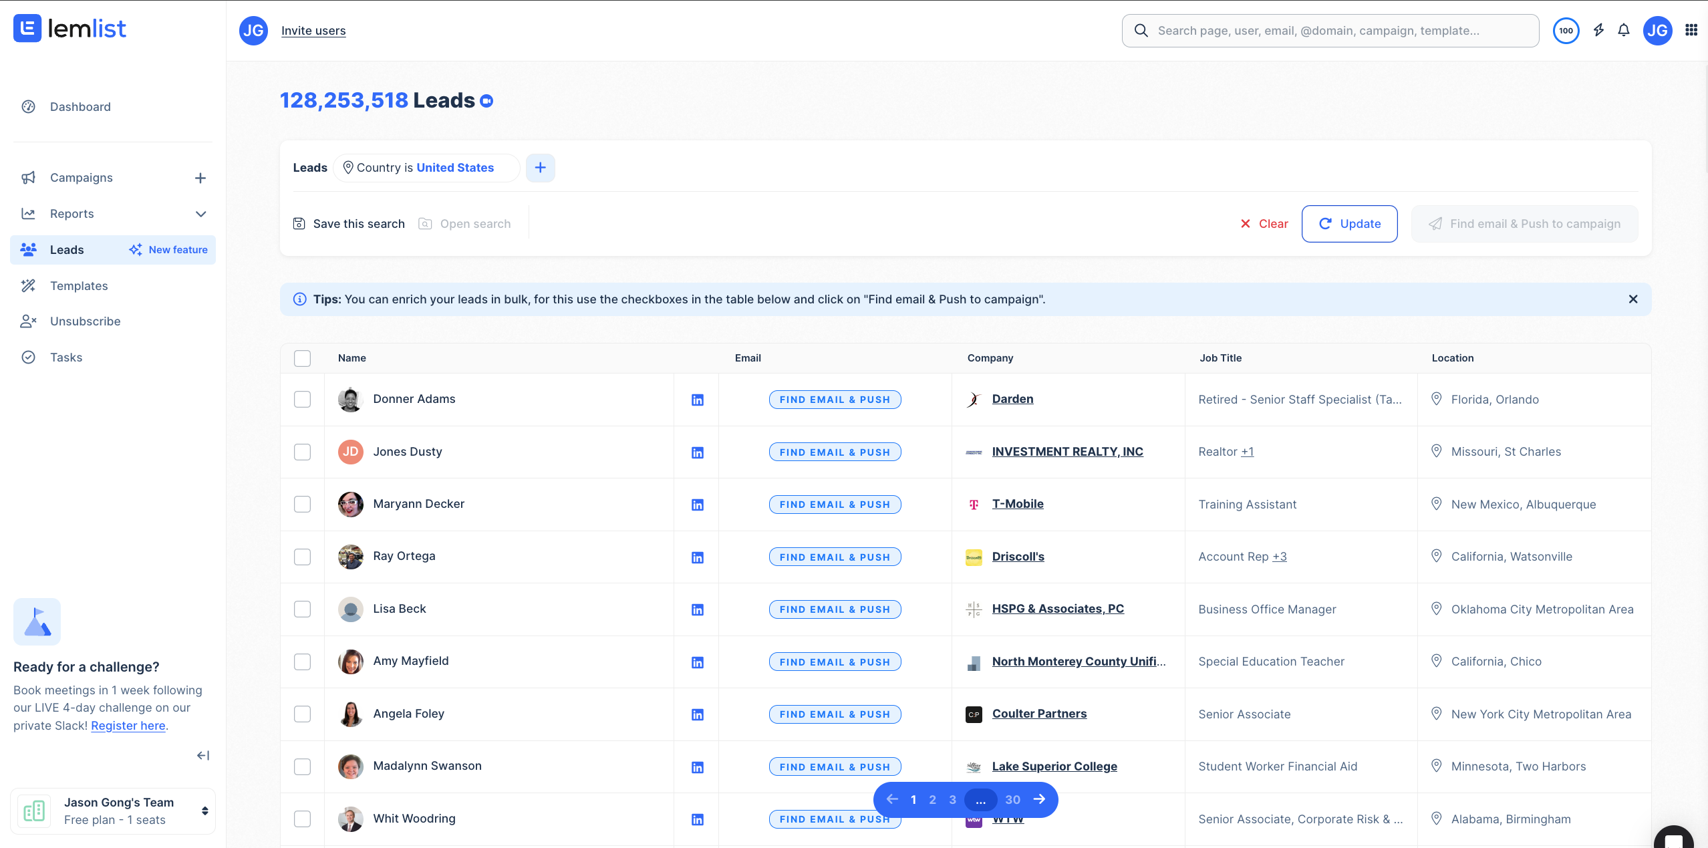This screenshot has width=1708, height=848.
Task: Open the Darden company link
Action: click(1012, 399)
